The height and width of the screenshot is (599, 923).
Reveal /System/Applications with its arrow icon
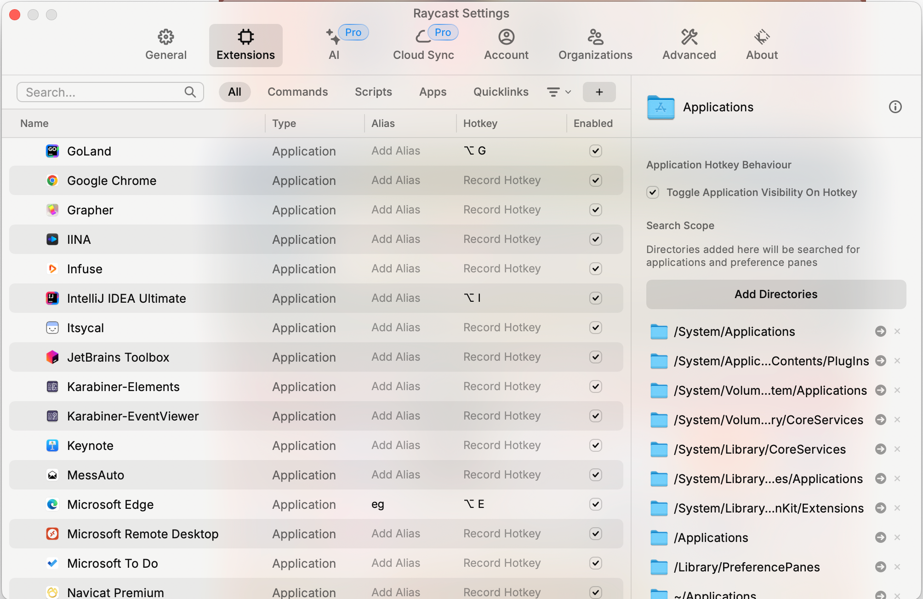pyautogui.click(x=880, y=331)
